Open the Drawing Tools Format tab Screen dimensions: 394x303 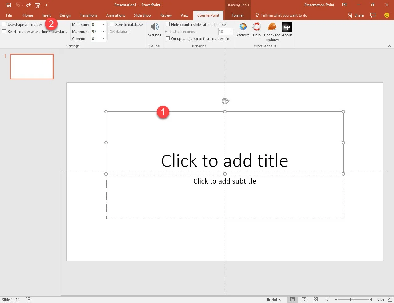point(237,15)
